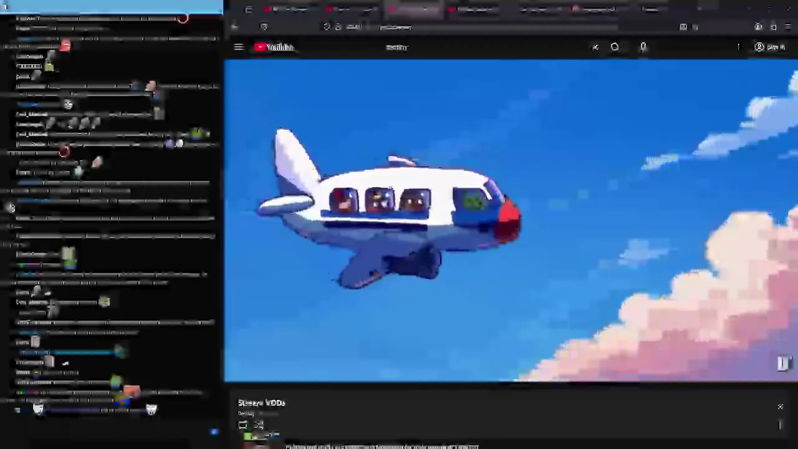Toggle loop playlist in Stream VODs panel
798x449 pixels.
tap(243, 425)
